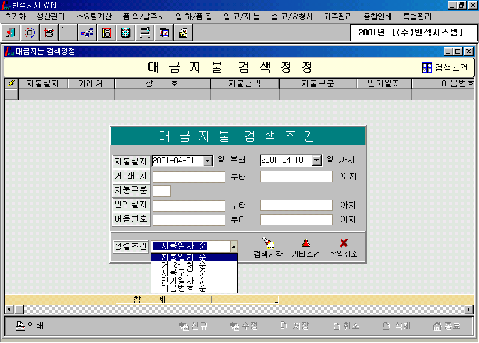Open 기타조건 red triangle button
This screenshot has height=343, width=479.
pyautogui.click(x=305, y=248)
